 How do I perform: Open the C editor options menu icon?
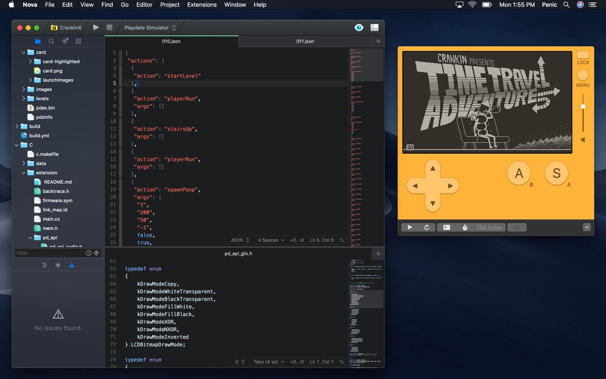[342, 362]
